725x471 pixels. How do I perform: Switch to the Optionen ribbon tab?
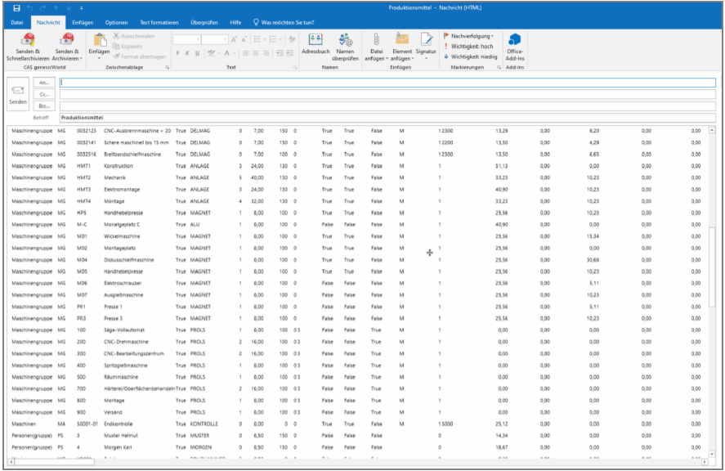coord(116,22)
